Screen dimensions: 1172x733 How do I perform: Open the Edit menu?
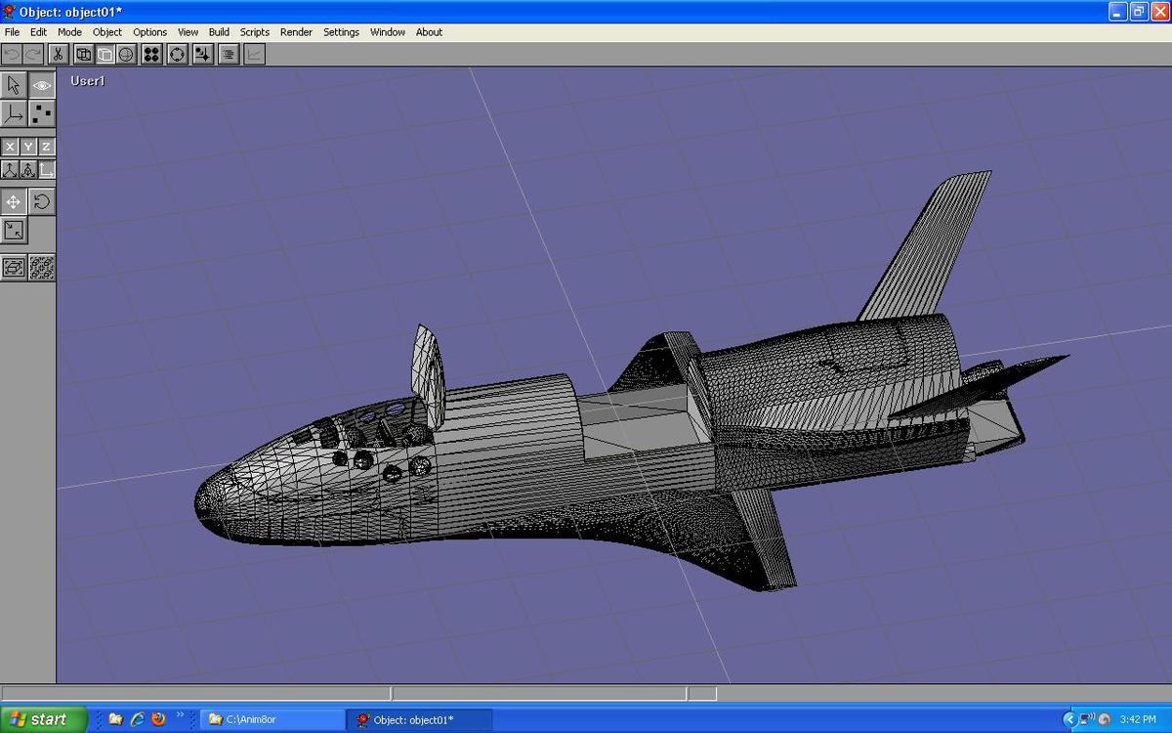(38, 32)
